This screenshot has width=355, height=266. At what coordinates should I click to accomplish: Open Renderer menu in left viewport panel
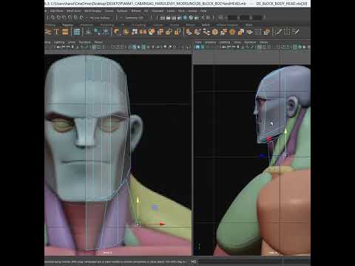(x=84, y=42)
